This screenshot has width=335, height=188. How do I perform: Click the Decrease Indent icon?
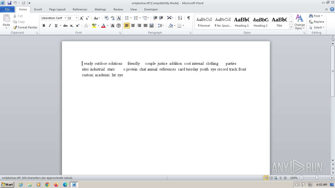pyautogui.click(x=155, y=18)
